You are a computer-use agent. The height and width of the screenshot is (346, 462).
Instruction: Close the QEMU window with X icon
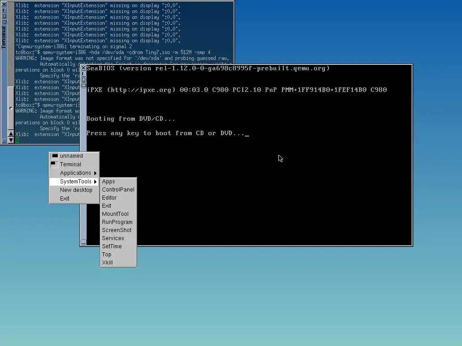click(x=83, y=68)
